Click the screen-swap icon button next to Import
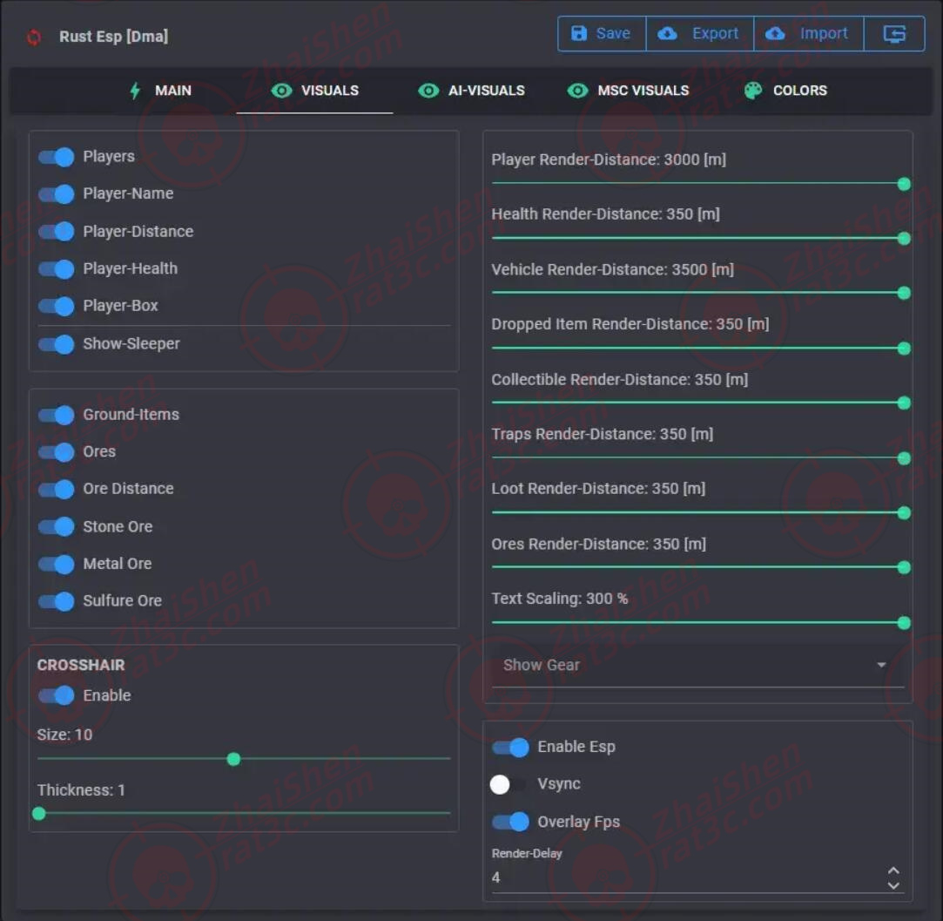The width and height of the screenshot is (943, 921). (x=894, y=34)
